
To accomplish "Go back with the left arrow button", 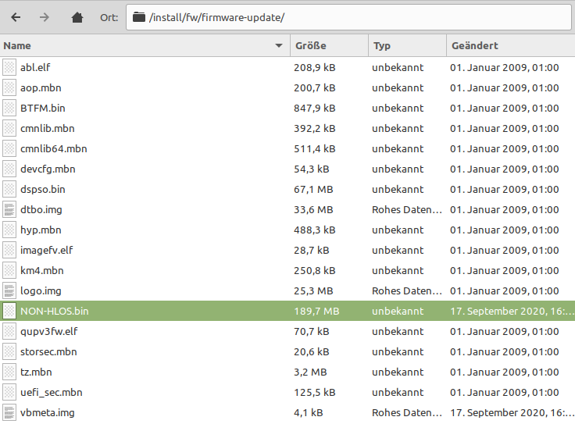I will pos(16,17).
